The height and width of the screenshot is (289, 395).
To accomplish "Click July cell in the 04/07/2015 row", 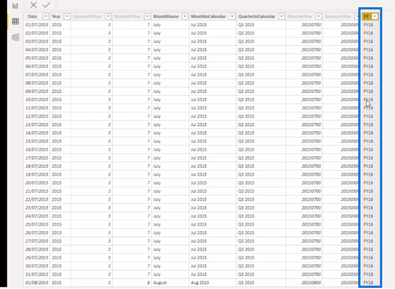I will pos(170,49).
